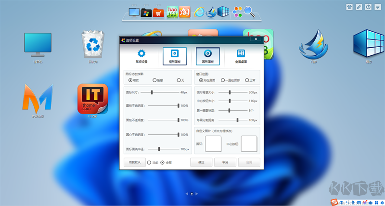The width and height of the screenshot is (385, 206).
Task: Open the down-arrow menu at top right
Action: [x=377, y=7]
